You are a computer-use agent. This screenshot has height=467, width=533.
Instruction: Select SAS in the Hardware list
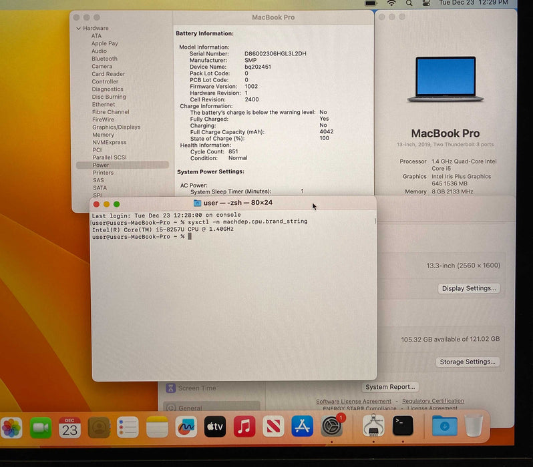point(98,180)
